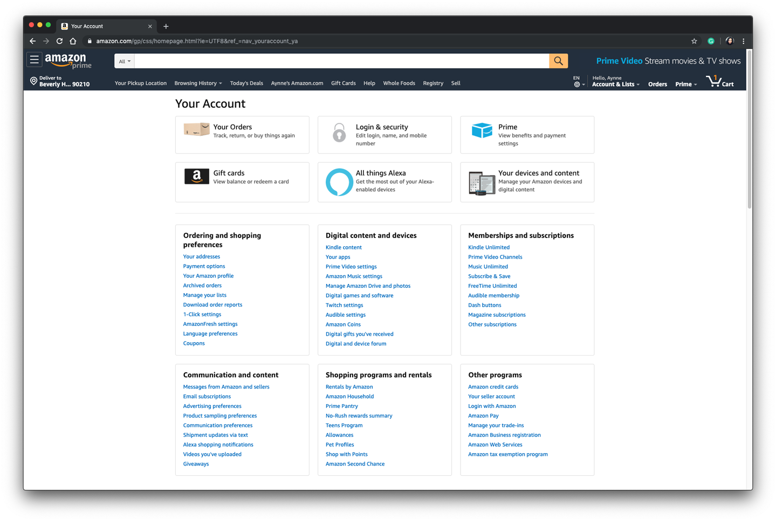Viewport: 776px width, 521px height.
Task: Click the browser forward arrow
Action: pos(46,41)
